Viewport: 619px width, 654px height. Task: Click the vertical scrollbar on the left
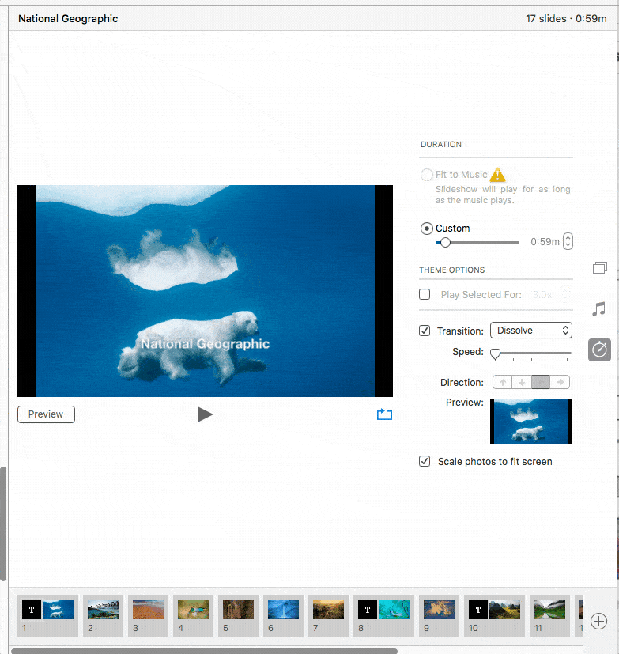(x=3, y=524)
